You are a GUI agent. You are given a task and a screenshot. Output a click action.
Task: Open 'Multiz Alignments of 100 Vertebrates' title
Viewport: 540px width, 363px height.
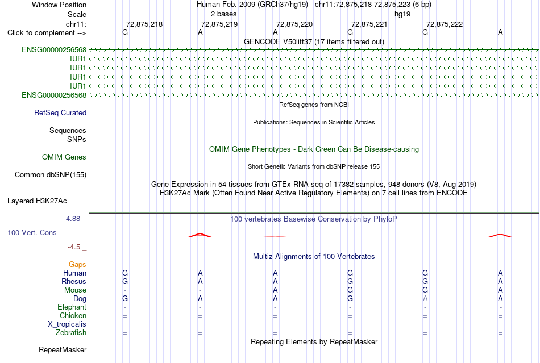(x=314, y=257)
